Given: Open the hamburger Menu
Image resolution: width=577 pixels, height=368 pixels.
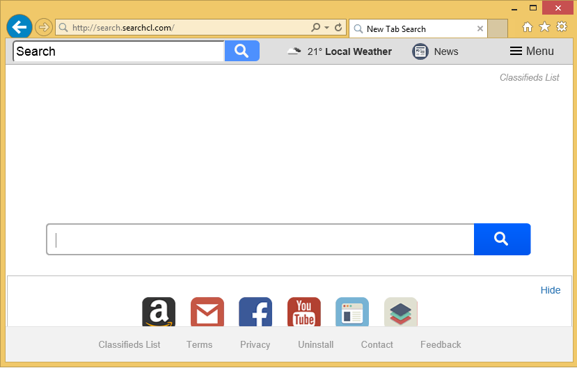Looking at the screenshot, I should click(x=531, y=51).
